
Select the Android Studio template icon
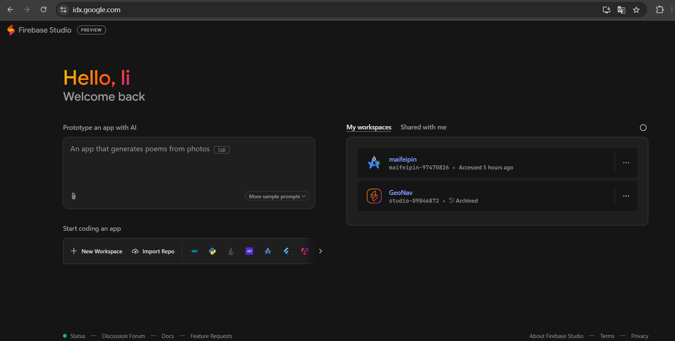268,251
